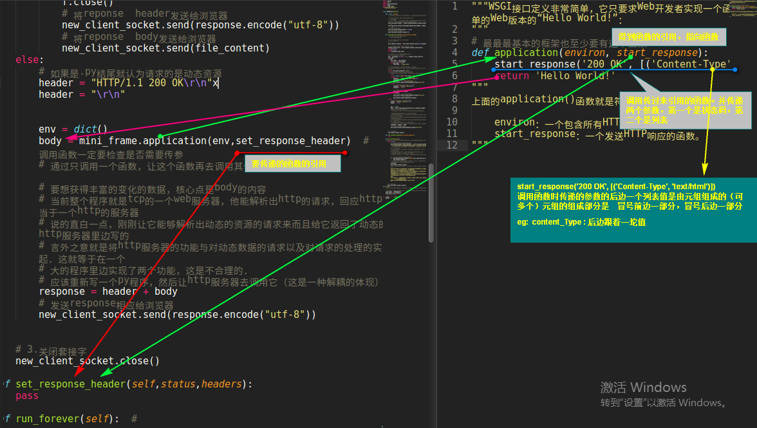Click the pass statement
Image resolution: width=757 pixels, height=428 pixels.
(x=27, y=396)
